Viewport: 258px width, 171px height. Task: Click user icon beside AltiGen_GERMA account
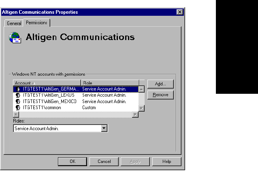pyautogui.click(x=18, y=89)
